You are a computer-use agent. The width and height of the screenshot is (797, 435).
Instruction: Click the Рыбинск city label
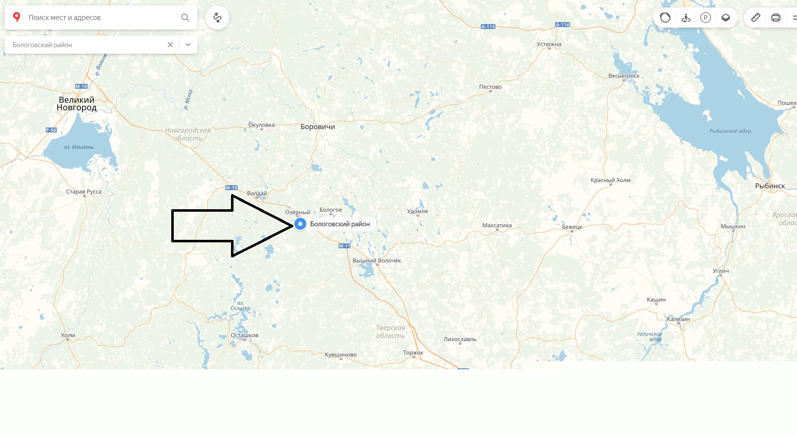coord(770,186)
